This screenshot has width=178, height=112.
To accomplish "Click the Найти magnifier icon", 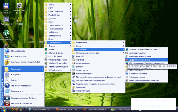I will coord(7,80).
